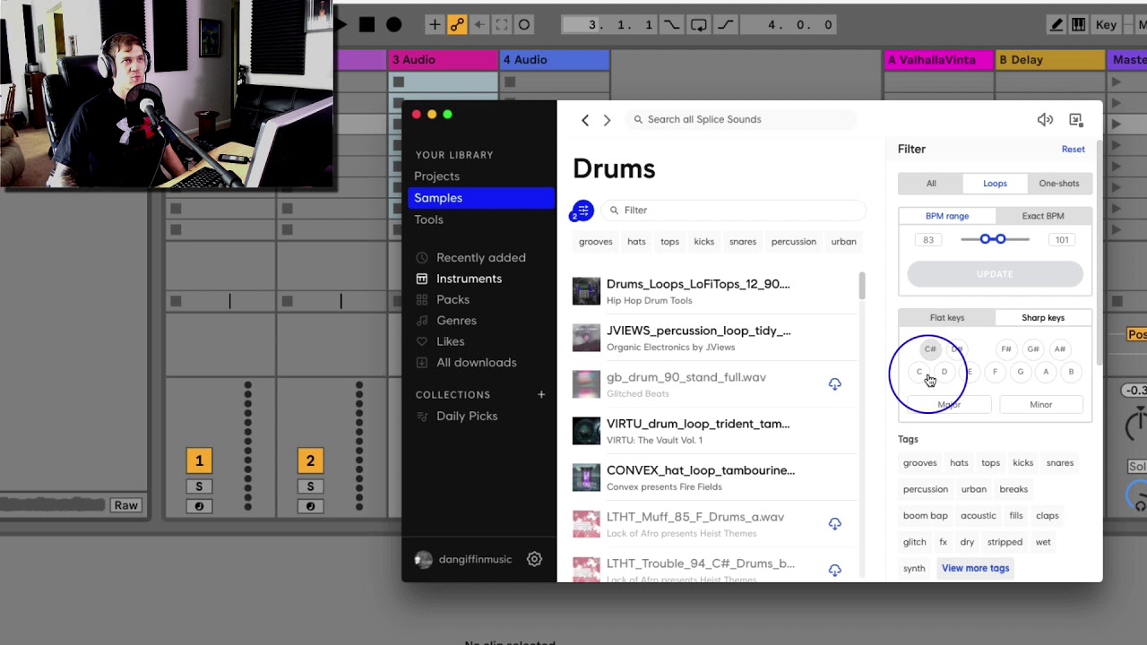The height and width of the screenshot is (645, 1147).
Task: Click the UPDATE BPM button
Action: point(995,274)
